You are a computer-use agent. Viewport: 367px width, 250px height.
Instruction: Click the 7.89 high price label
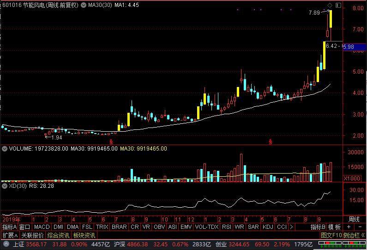point(314,13)
